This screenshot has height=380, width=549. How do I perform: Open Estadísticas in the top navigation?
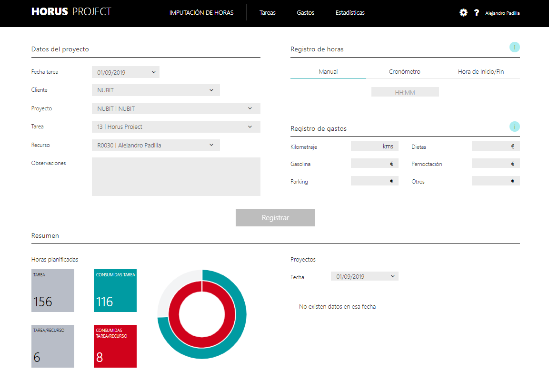(350, 13)
